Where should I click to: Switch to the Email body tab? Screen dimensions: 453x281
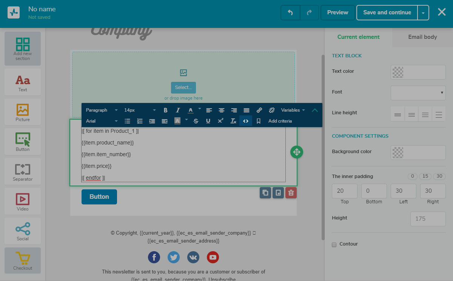click(422, 37)
